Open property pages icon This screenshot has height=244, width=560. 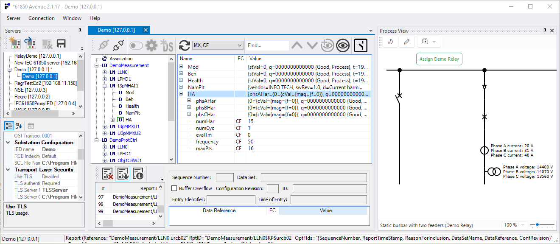(x=31, y=126)
